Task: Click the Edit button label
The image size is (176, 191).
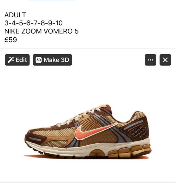Action: pos(21,60)
